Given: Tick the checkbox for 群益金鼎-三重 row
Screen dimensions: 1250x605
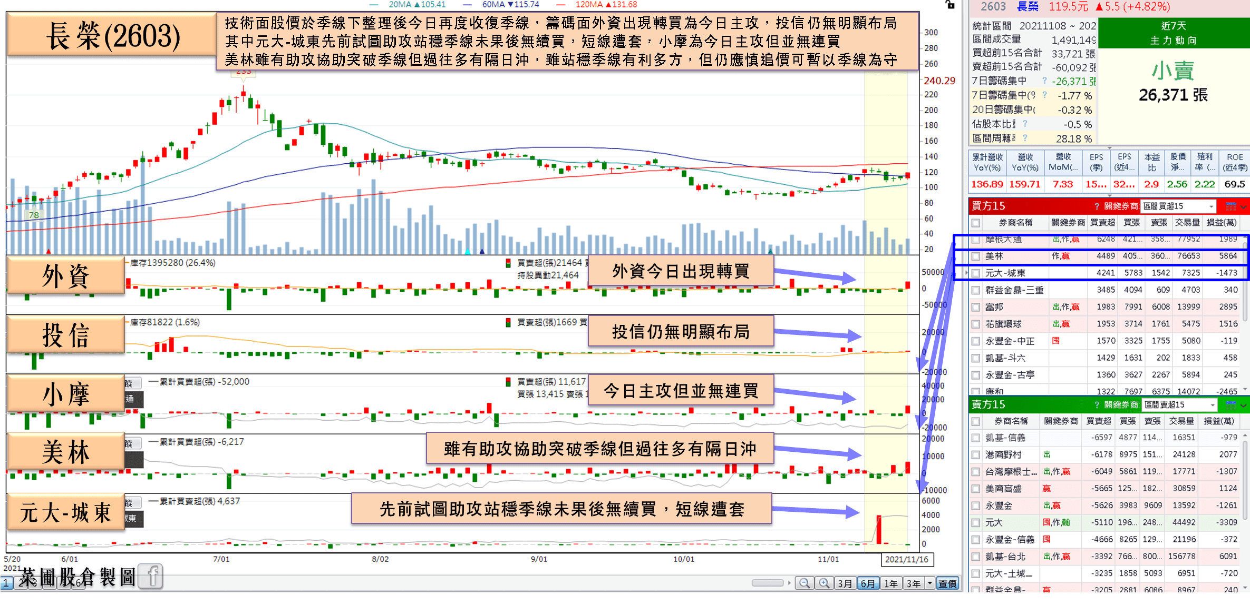Looking at the screenshot, I should pyautogui.click(x=976, y=290).
